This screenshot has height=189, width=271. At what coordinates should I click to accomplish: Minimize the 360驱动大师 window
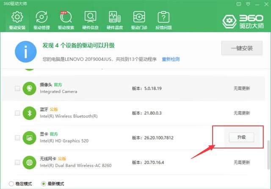point(257,4)
